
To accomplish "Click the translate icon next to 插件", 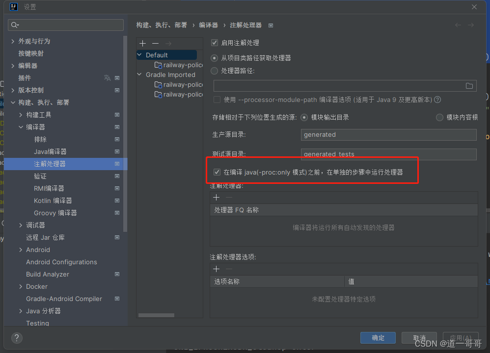I will tap(107, 77).
